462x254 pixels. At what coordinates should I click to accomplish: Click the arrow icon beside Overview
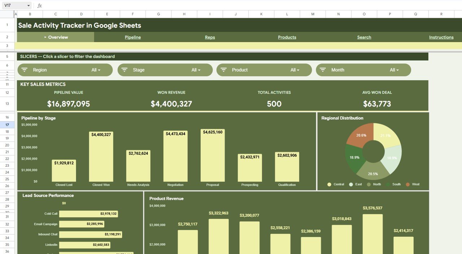pyautogui.click(x=45, y=37)
